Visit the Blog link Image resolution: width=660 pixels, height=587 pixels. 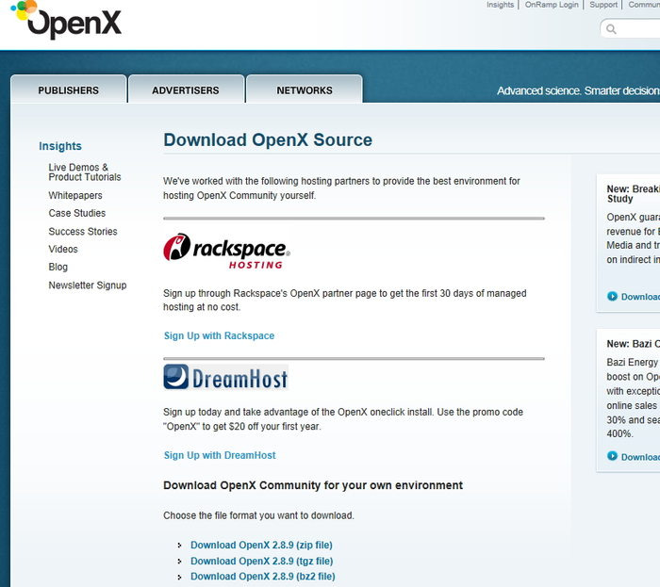click(58, 267)
